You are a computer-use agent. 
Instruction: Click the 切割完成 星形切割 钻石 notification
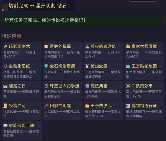(39, 5)
